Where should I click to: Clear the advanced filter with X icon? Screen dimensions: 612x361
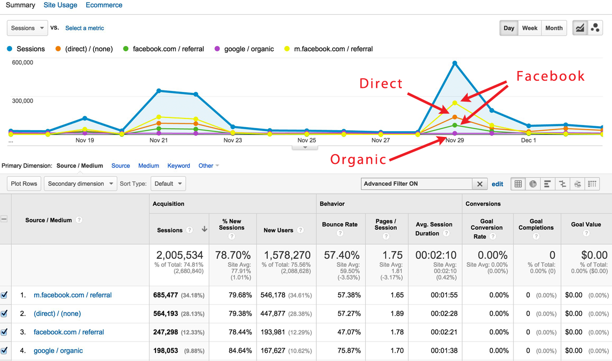tap(479, 184)
